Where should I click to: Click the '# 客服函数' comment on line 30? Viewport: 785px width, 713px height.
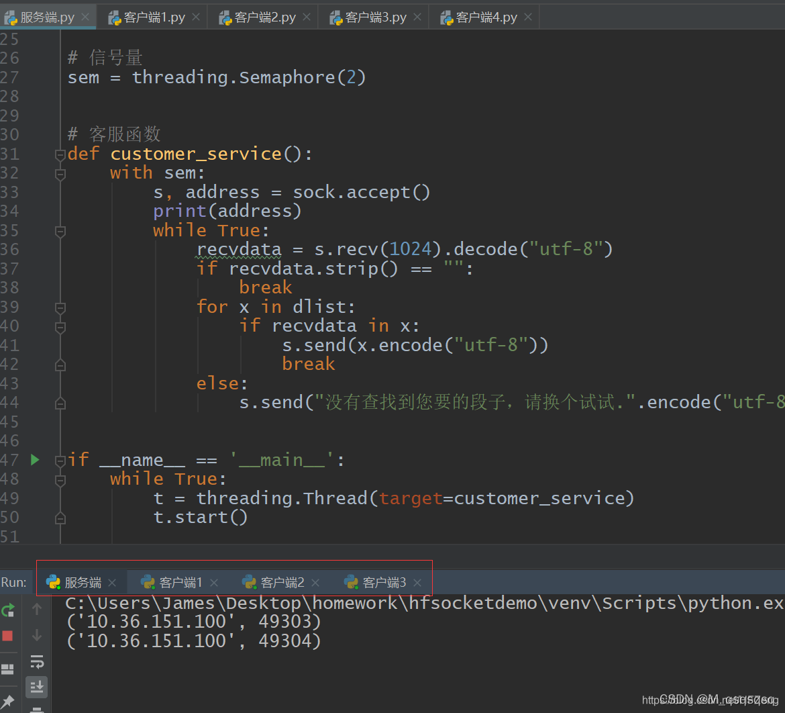tap(114, 134)
